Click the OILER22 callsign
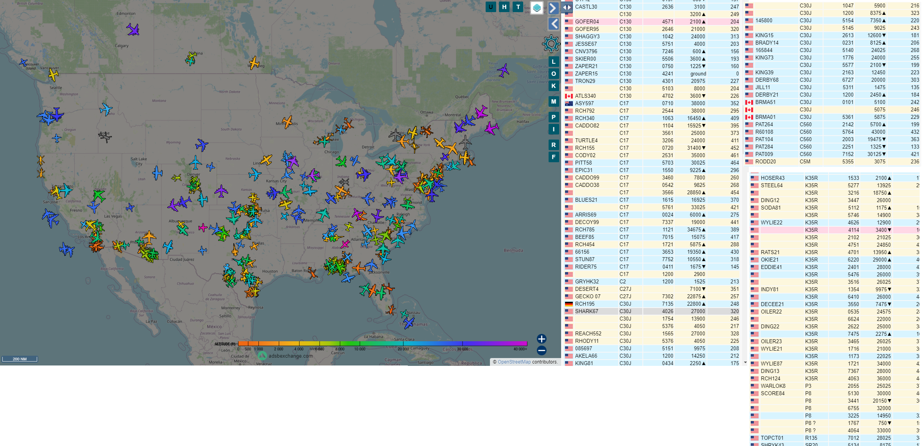922x446 pixels. tap(771, 312)
